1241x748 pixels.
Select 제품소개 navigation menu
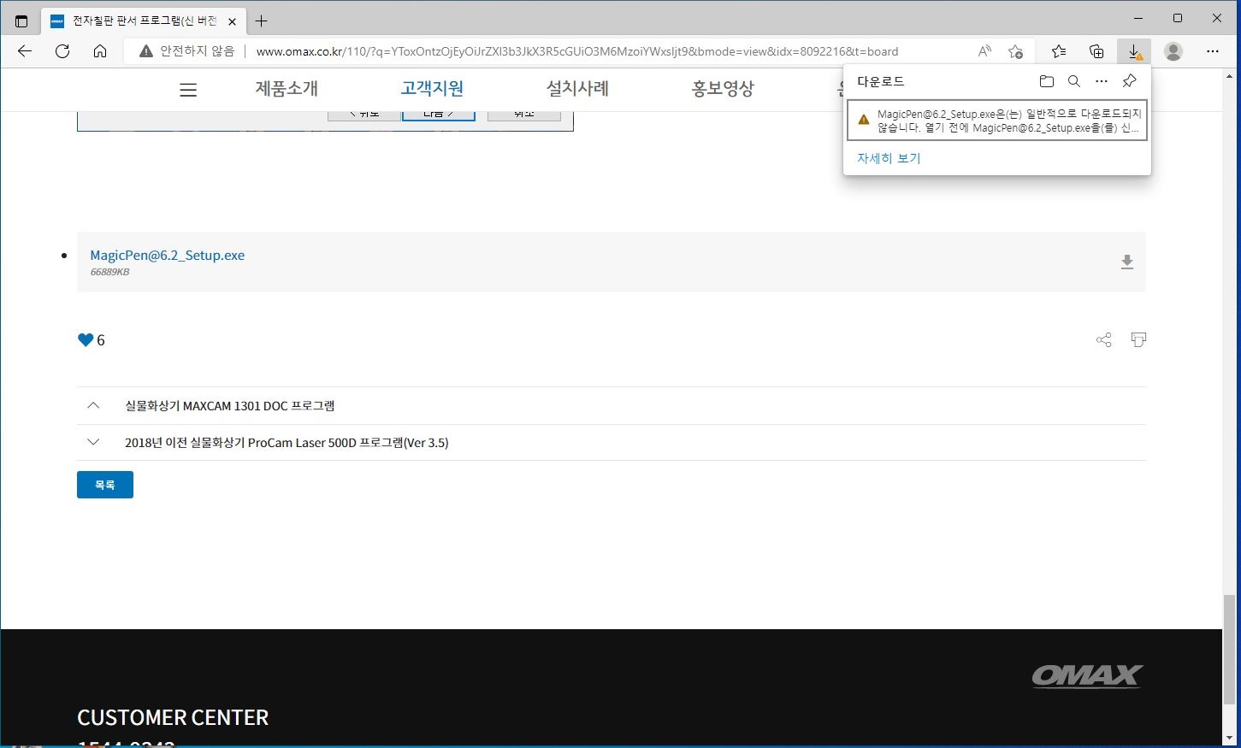click(287, 89)
